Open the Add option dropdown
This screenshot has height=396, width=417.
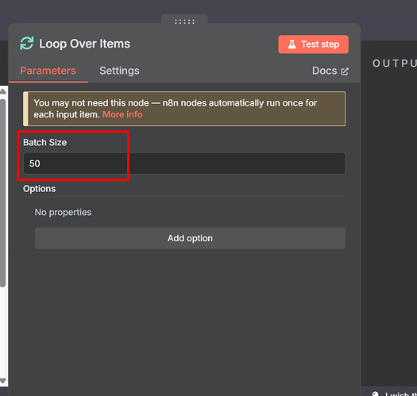tap(190, 238)
